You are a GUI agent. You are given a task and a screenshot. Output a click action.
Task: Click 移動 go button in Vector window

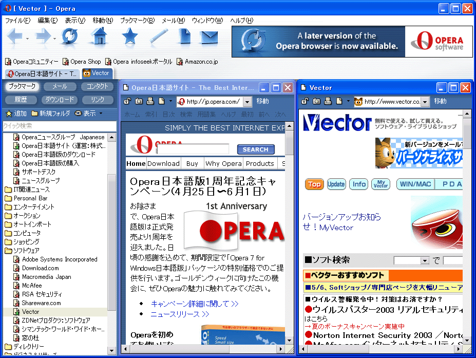(440, 101)
